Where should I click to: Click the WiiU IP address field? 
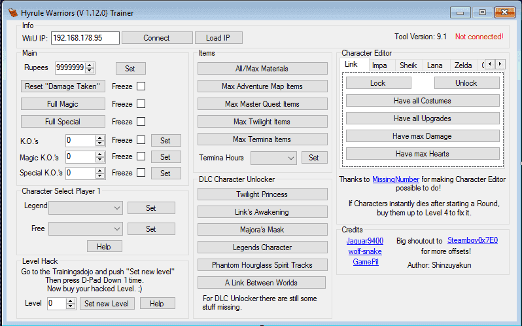click(x=85, y=37)
